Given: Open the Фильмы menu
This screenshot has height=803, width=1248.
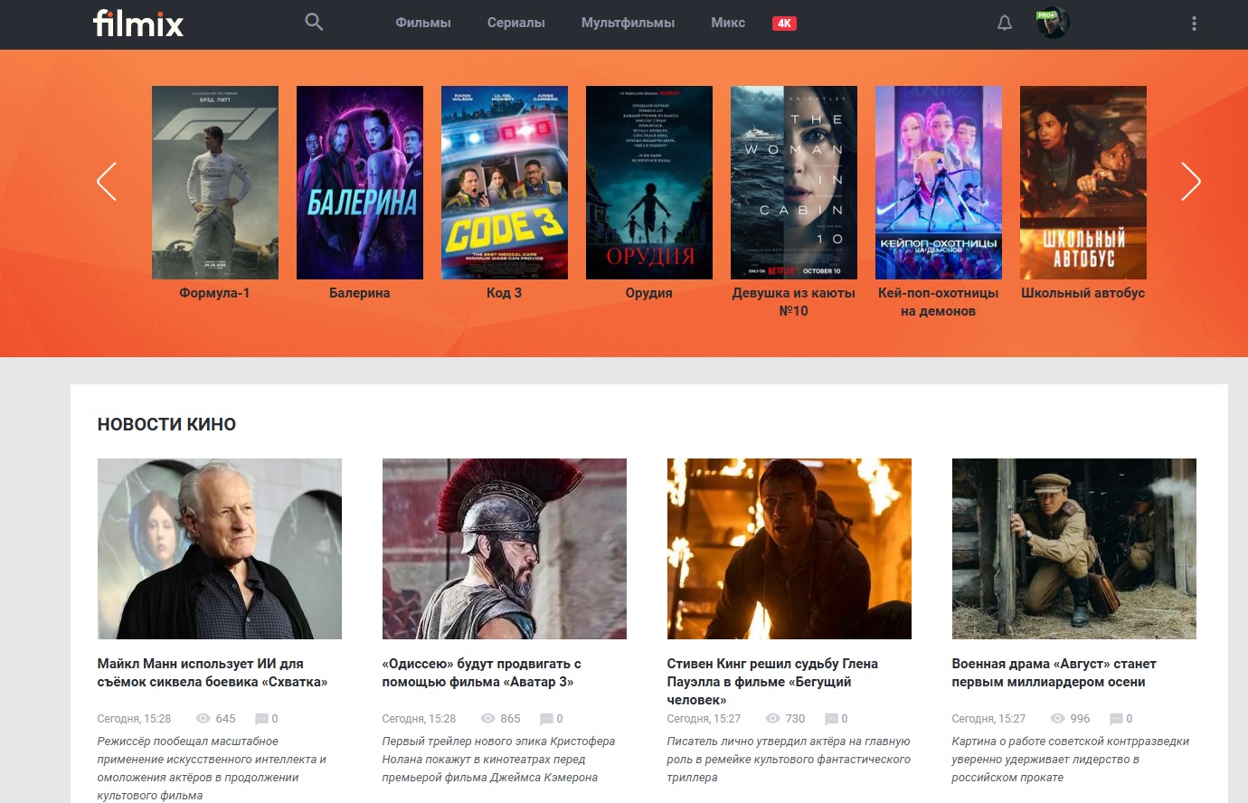Looking at the screenshot, I should [x=423, y=23].
